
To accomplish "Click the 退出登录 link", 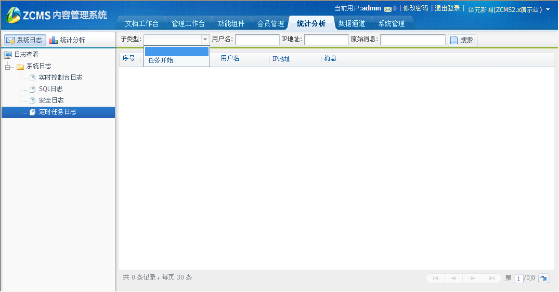I will (x=447, y=8).
